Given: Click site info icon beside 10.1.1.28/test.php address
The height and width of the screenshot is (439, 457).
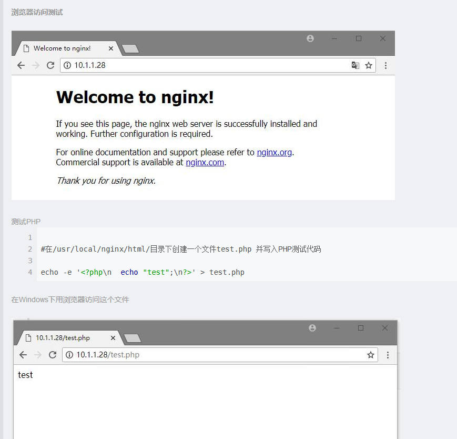Looking at the screenshot, I should tap(69, 355).
